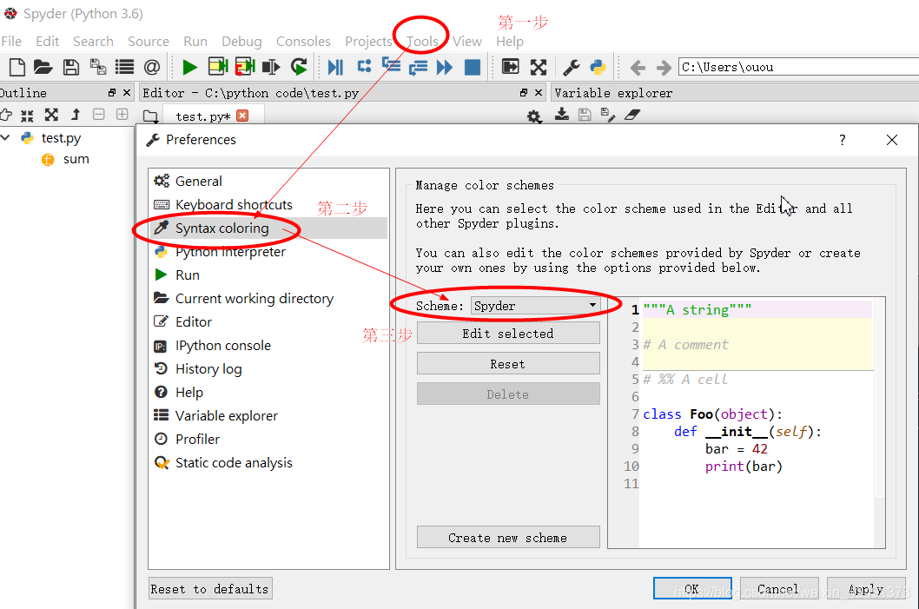Open the Scheme dropdown showing Spyder

point(535,306)
